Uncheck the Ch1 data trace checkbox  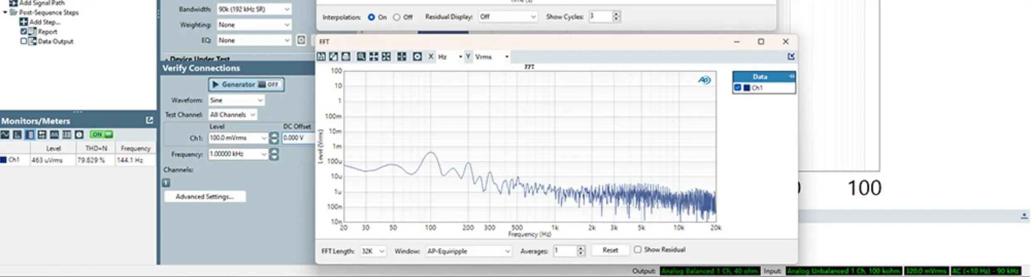(x=738, y=88)
